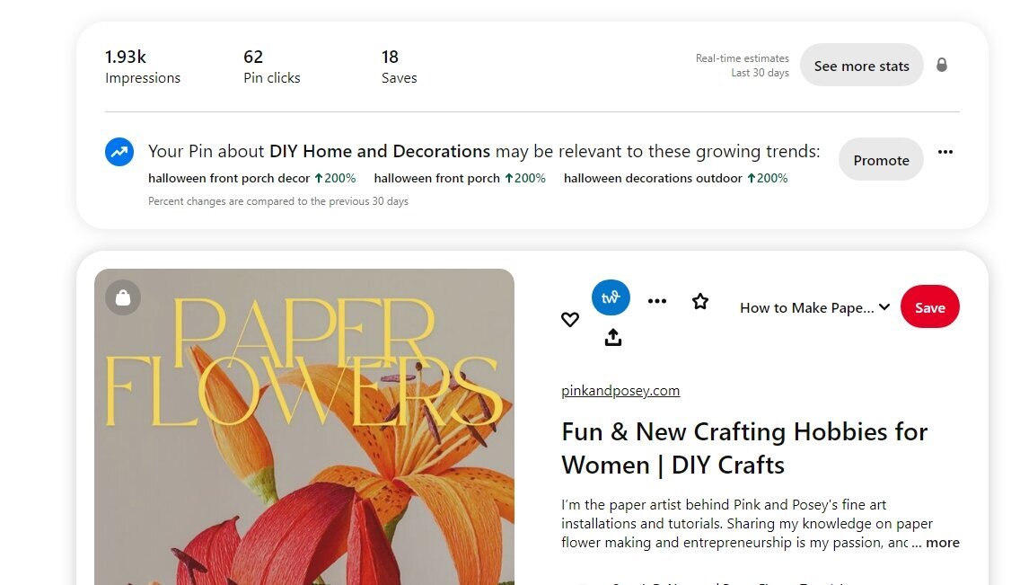
Task: Open the pin's three-dot options menu
Action: (x=657, y=301)
